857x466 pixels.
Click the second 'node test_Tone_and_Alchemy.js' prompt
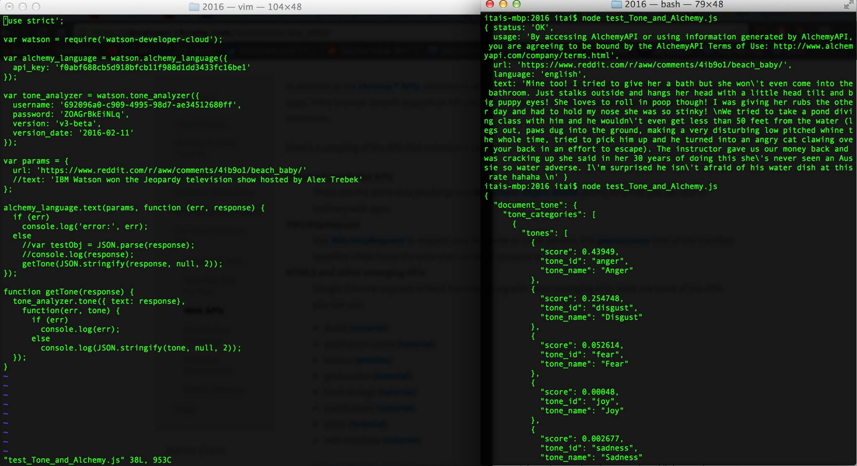point(649,186)
